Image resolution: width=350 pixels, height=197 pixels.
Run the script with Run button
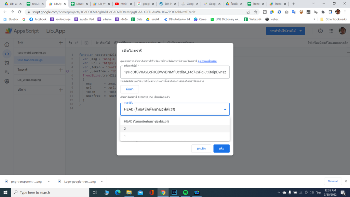coord(103,43)
